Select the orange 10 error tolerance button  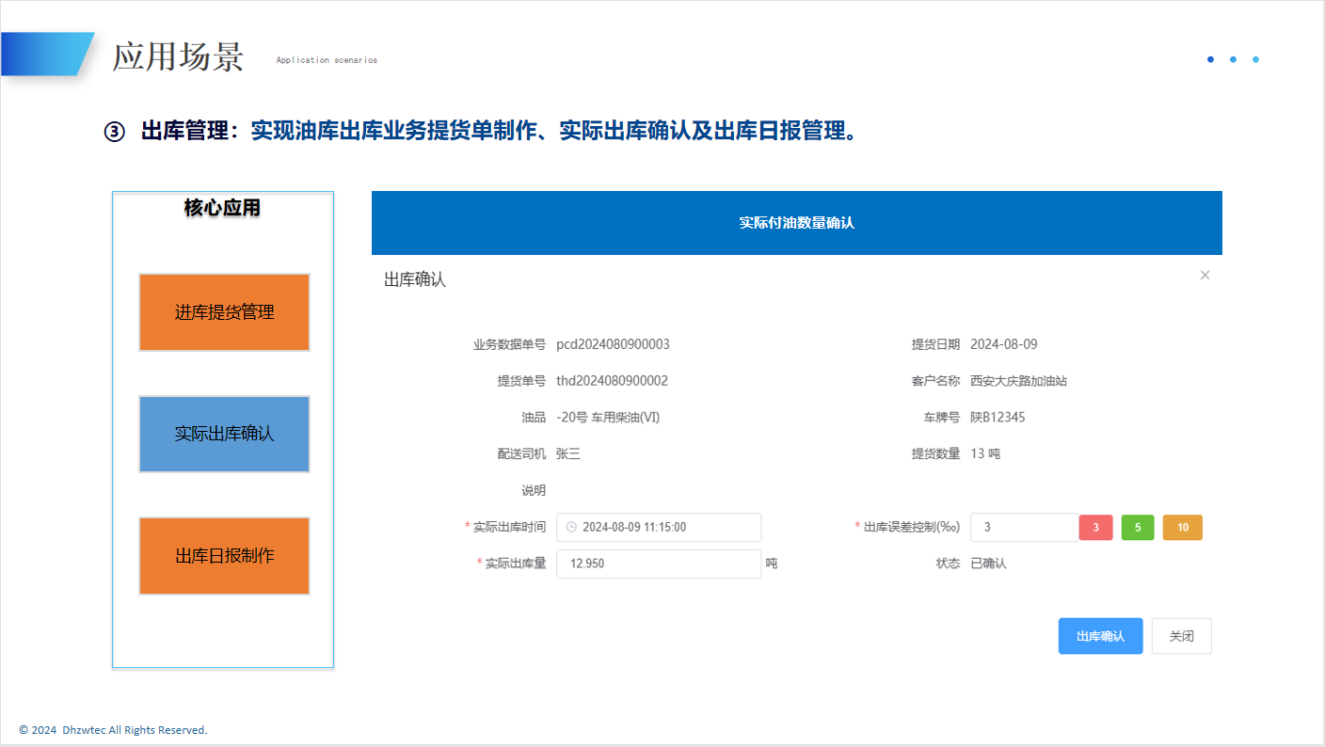(x=1183, y=528)
